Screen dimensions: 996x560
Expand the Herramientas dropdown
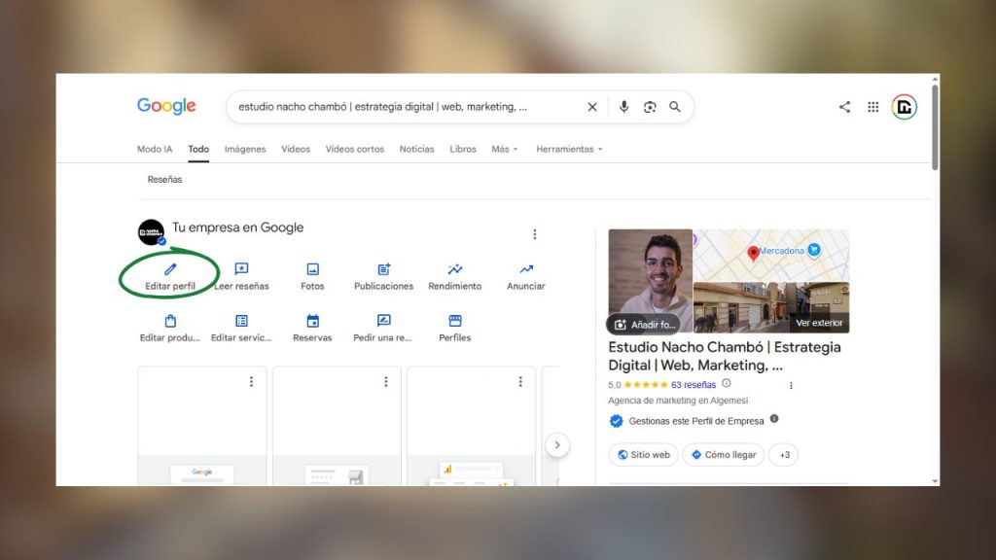coord(569,149)
